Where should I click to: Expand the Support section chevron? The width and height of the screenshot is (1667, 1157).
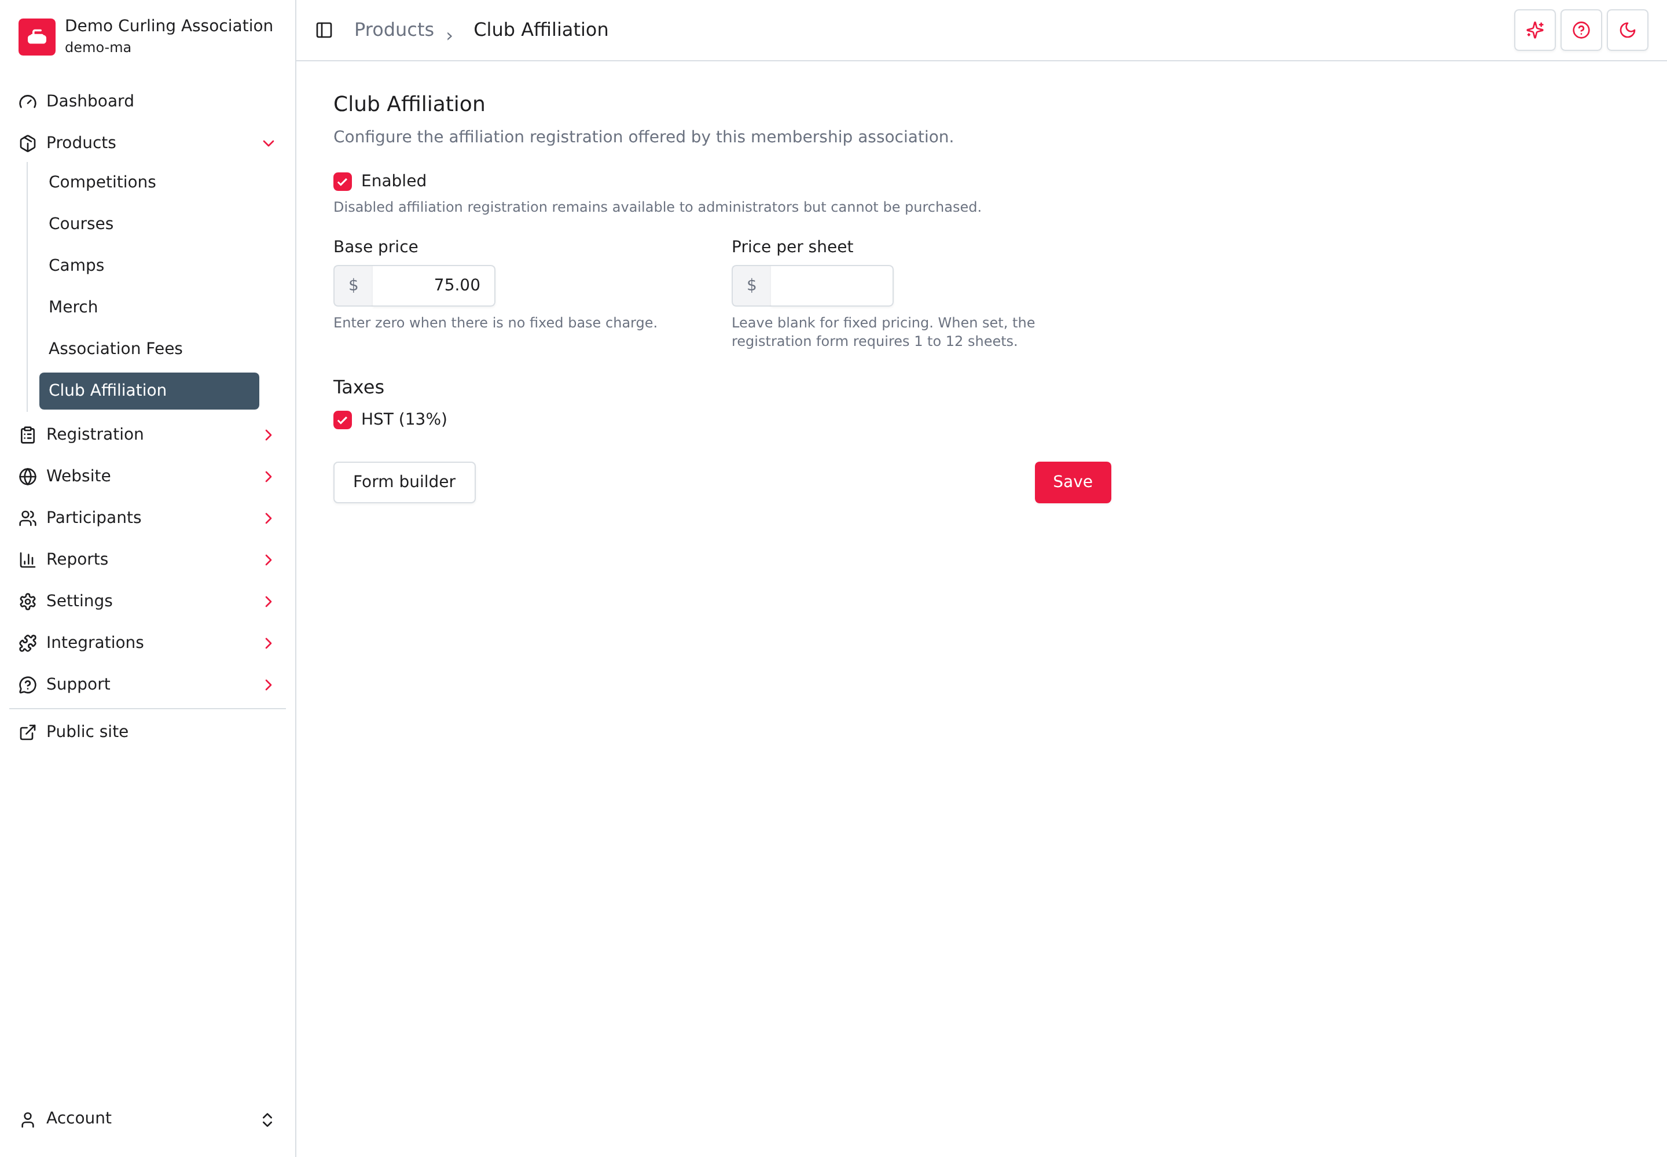point(269,685)
